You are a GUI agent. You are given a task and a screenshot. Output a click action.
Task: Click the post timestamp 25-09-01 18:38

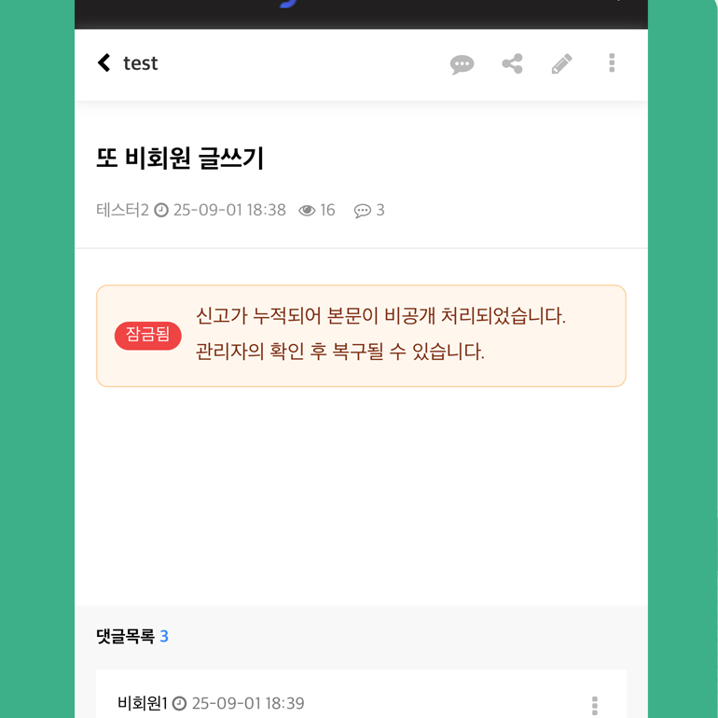229,210
